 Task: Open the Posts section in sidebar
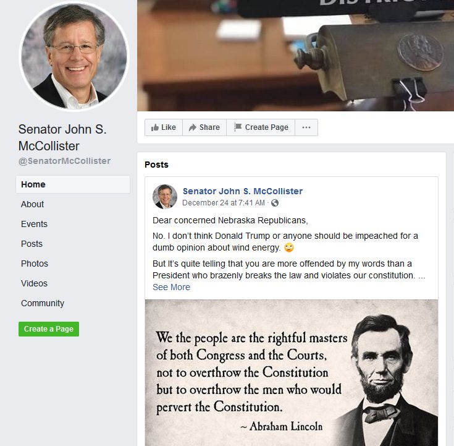[32, 244]
